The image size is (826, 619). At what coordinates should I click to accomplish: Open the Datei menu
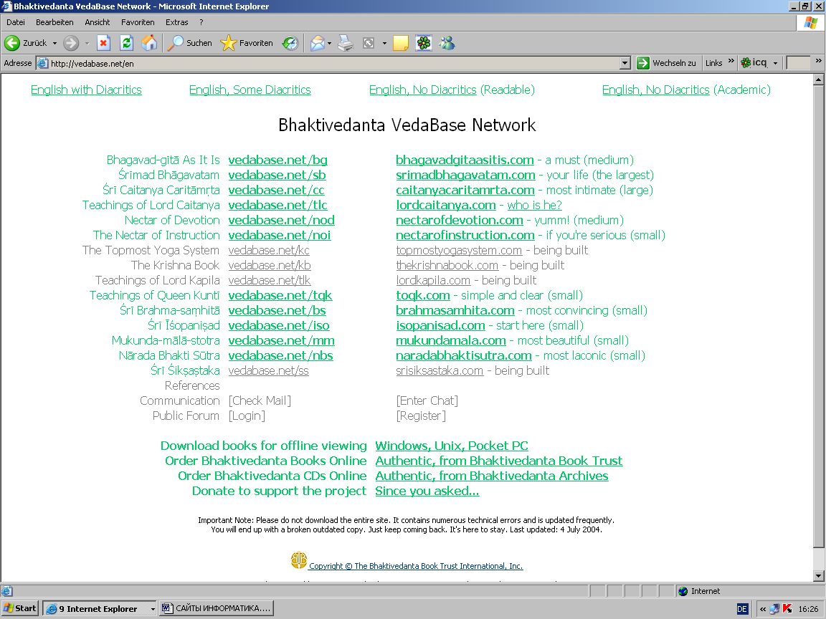[16, 22]
